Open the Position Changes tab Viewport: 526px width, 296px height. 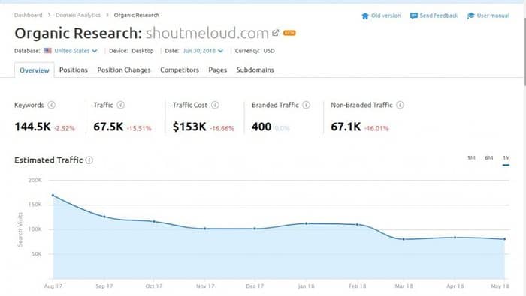tap(124, 70)
